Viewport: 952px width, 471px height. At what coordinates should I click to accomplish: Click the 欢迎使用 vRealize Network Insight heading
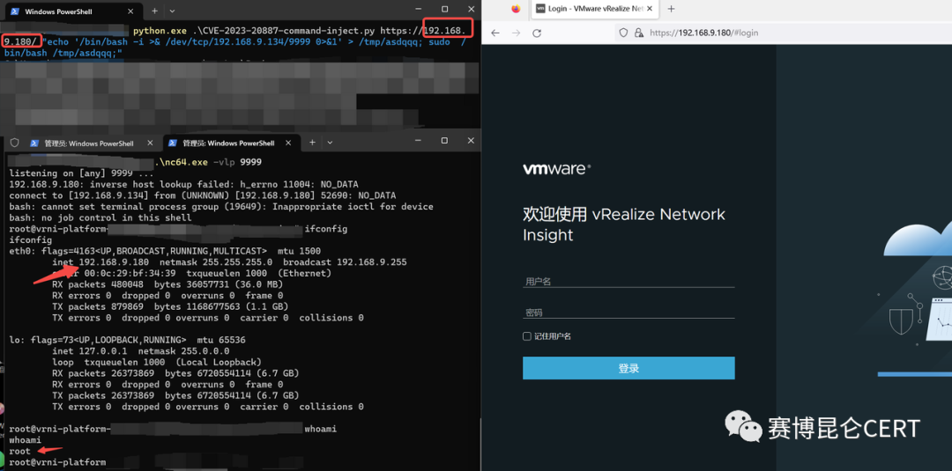point(624,224)
